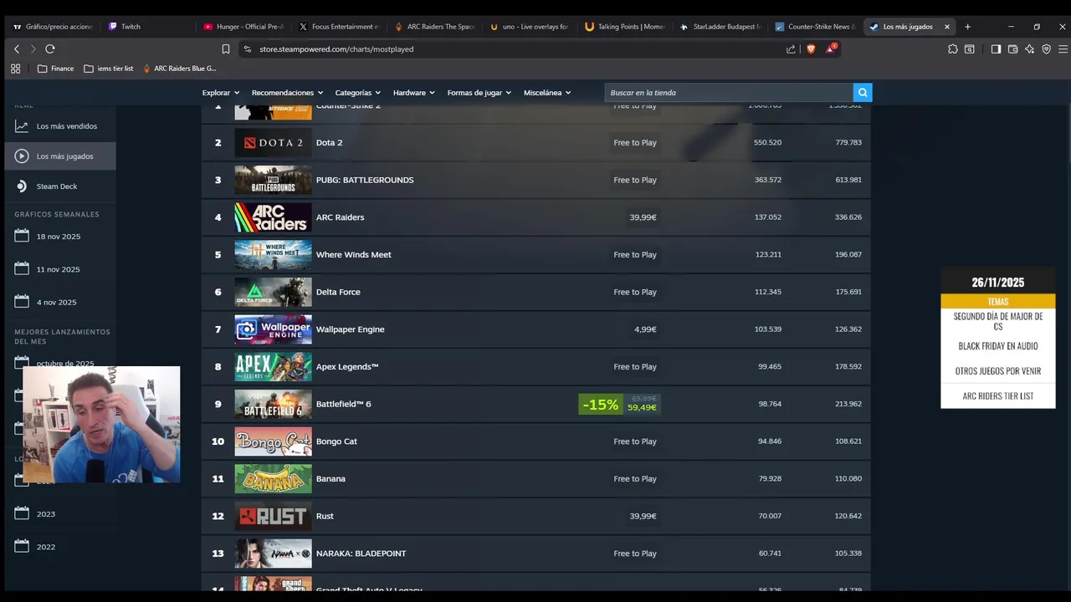Close the 'Los más jugados' tab

pos(947,27)
